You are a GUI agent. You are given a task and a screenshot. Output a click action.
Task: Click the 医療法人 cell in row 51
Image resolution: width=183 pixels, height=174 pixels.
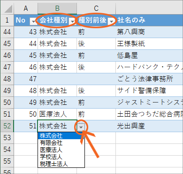[57, 114]
